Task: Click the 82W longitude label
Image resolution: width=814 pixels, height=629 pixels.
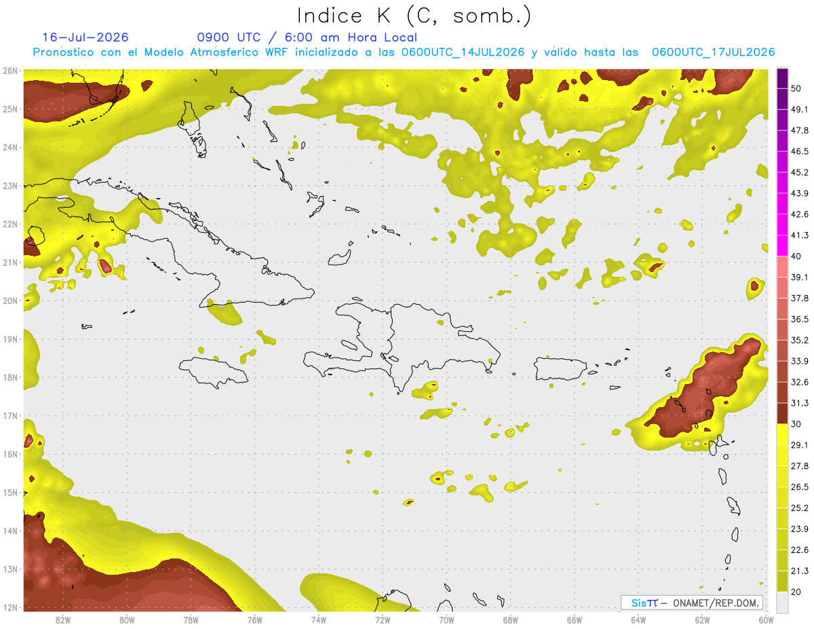Action: 63,620
